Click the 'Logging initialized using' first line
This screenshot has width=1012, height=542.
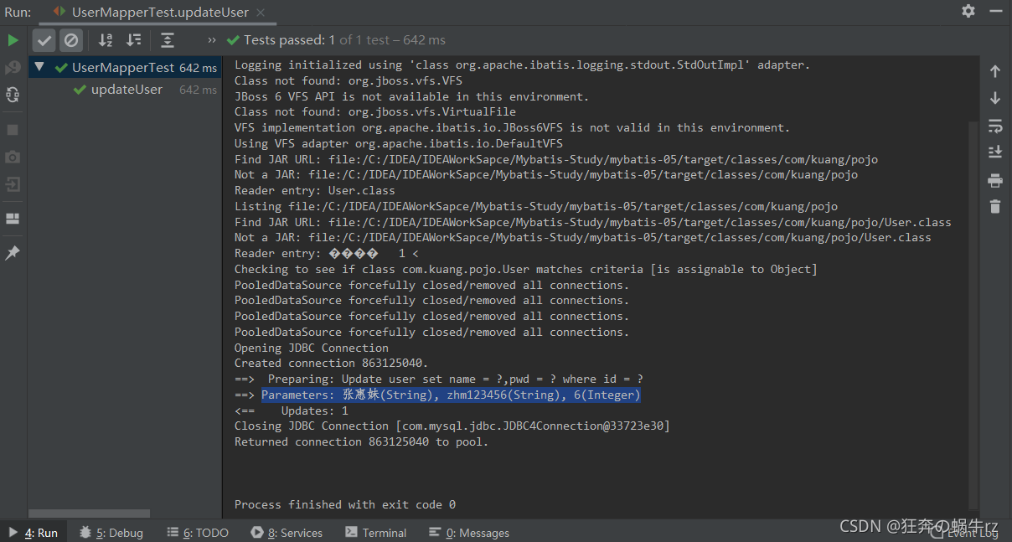pyautogui.click(x=522, y=65)
